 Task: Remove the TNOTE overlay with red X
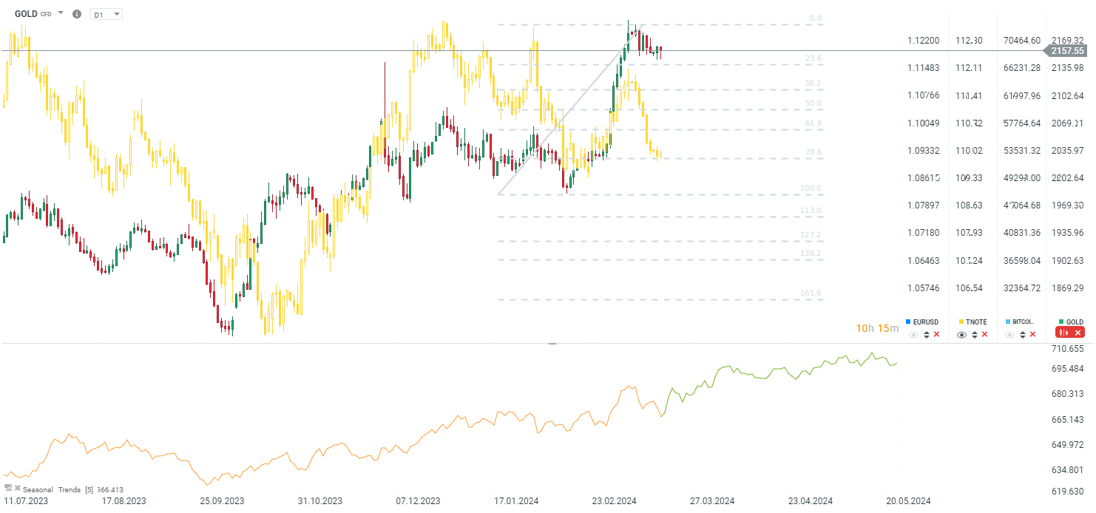coord(984,334)
